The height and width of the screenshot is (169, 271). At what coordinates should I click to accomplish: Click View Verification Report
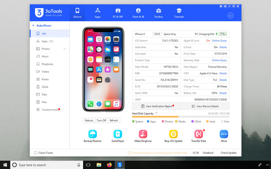tap(156, 106)
